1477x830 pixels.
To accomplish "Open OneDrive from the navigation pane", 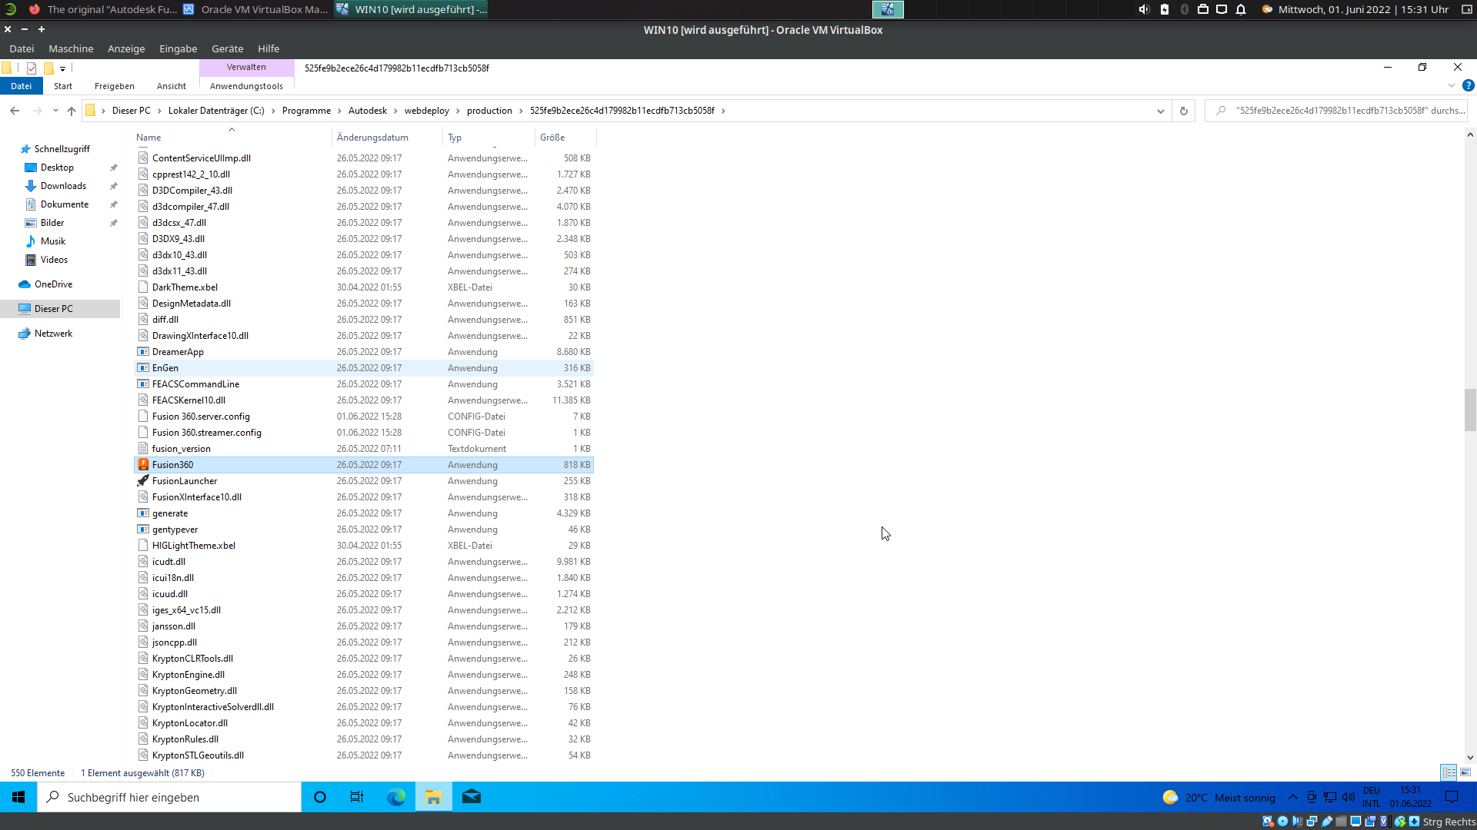I will (52, 284).
